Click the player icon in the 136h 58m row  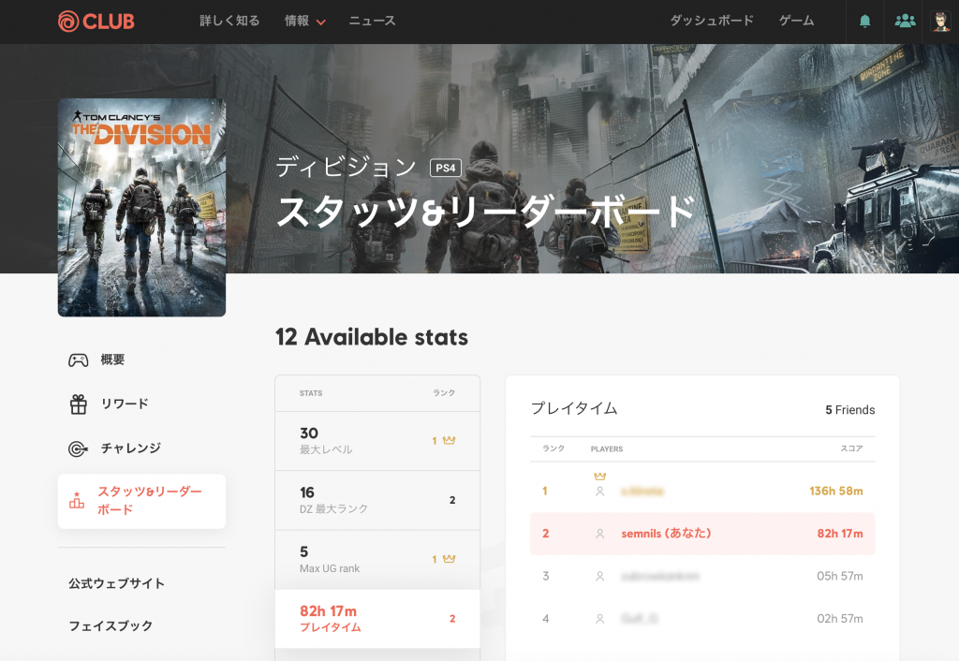pyautogui.click(x=600, y=491)
